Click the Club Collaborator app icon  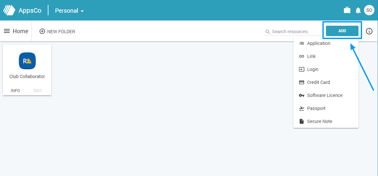click(x=27, y=61)
